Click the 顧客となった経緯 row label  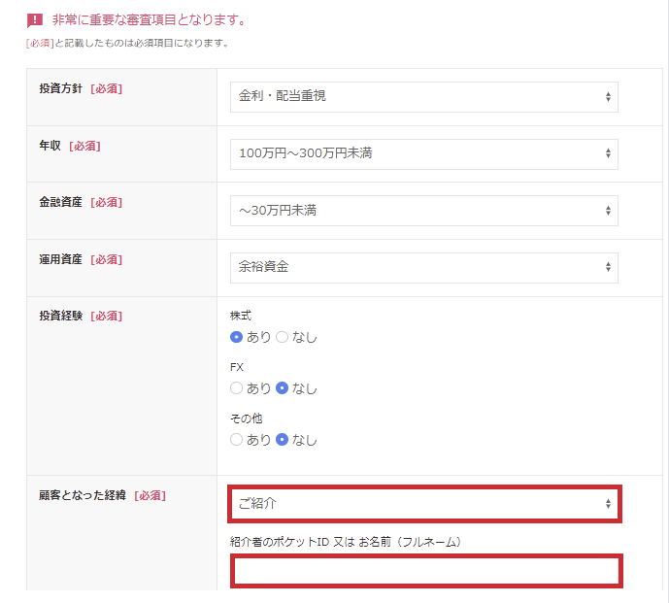pyautogui.click(x=83, y=495)
